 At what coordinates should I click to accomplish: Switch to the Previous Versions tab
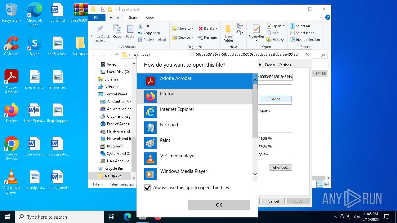278,65
